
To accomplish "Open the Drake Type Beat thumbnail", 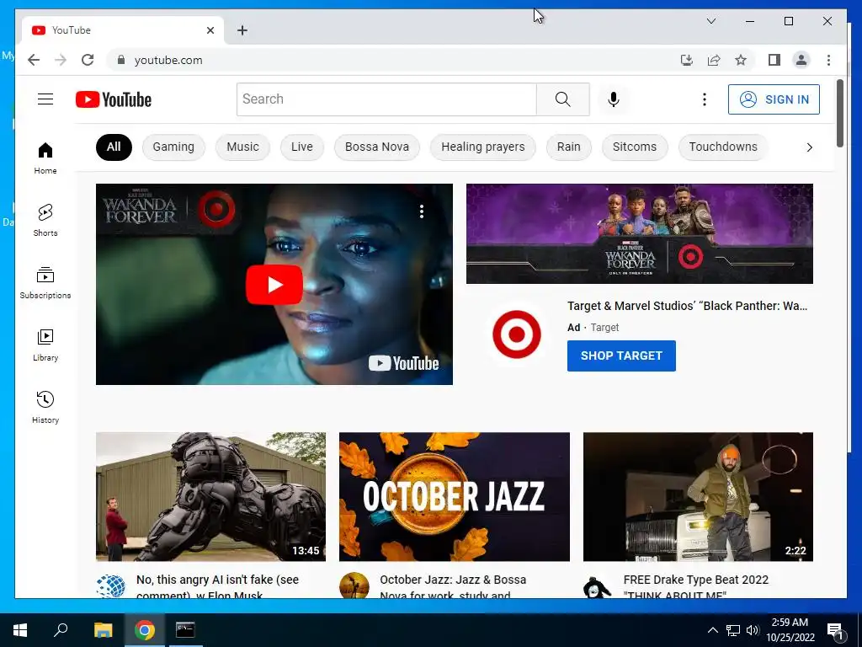I will click(698, 497).
